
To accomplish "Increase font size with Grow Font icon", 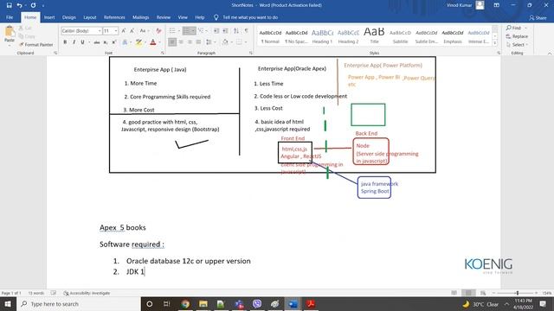I will coord(124,31).
